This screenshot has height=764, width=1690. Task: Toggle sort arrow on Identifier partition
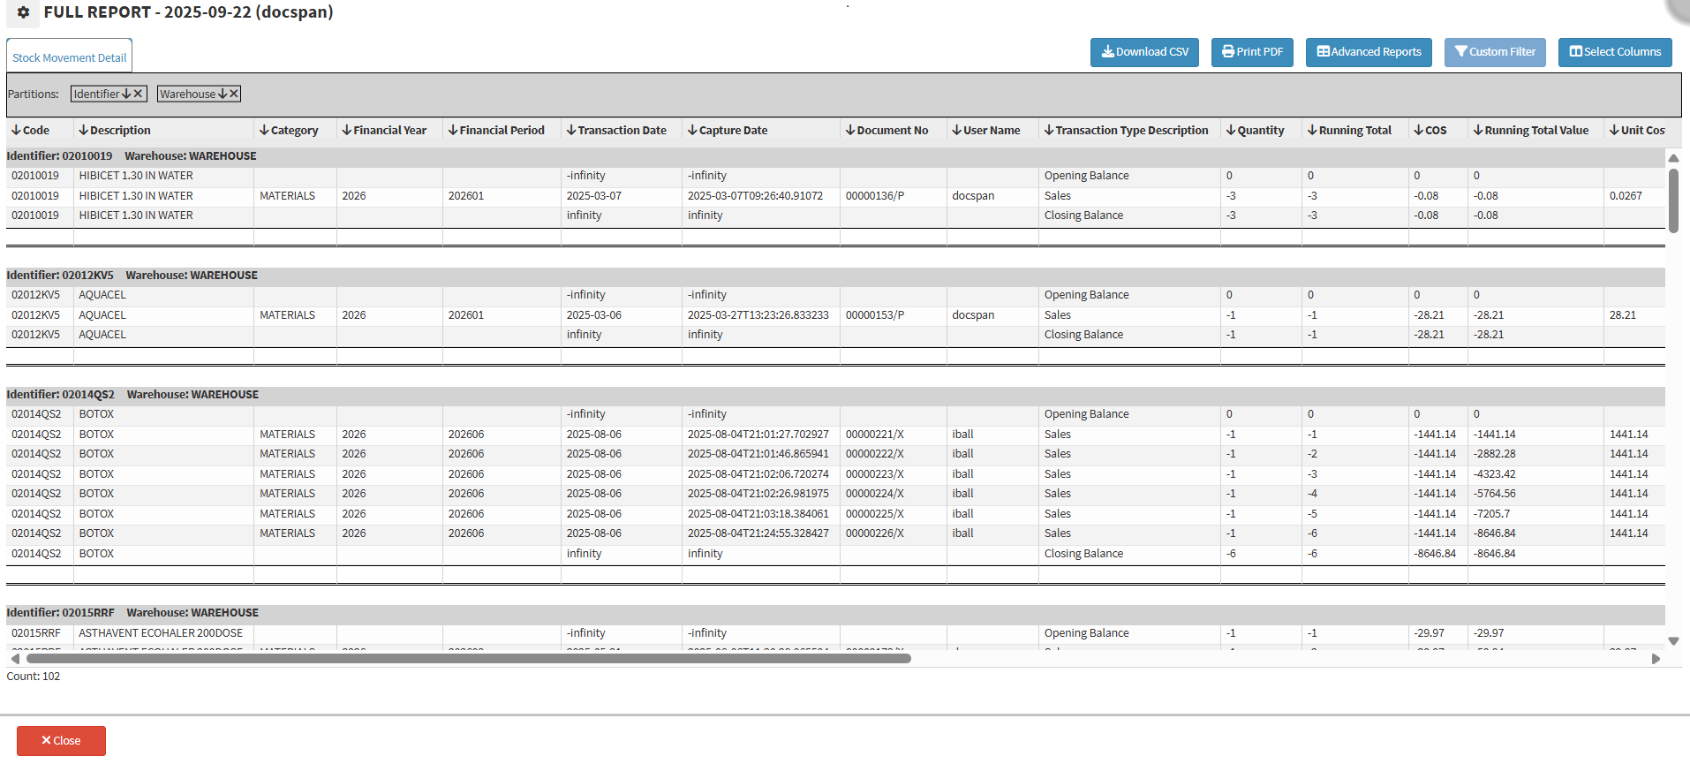[126, 94]
